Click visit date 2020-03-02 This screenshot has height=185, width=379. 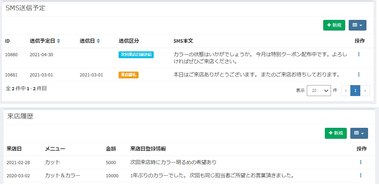[18, 176]
